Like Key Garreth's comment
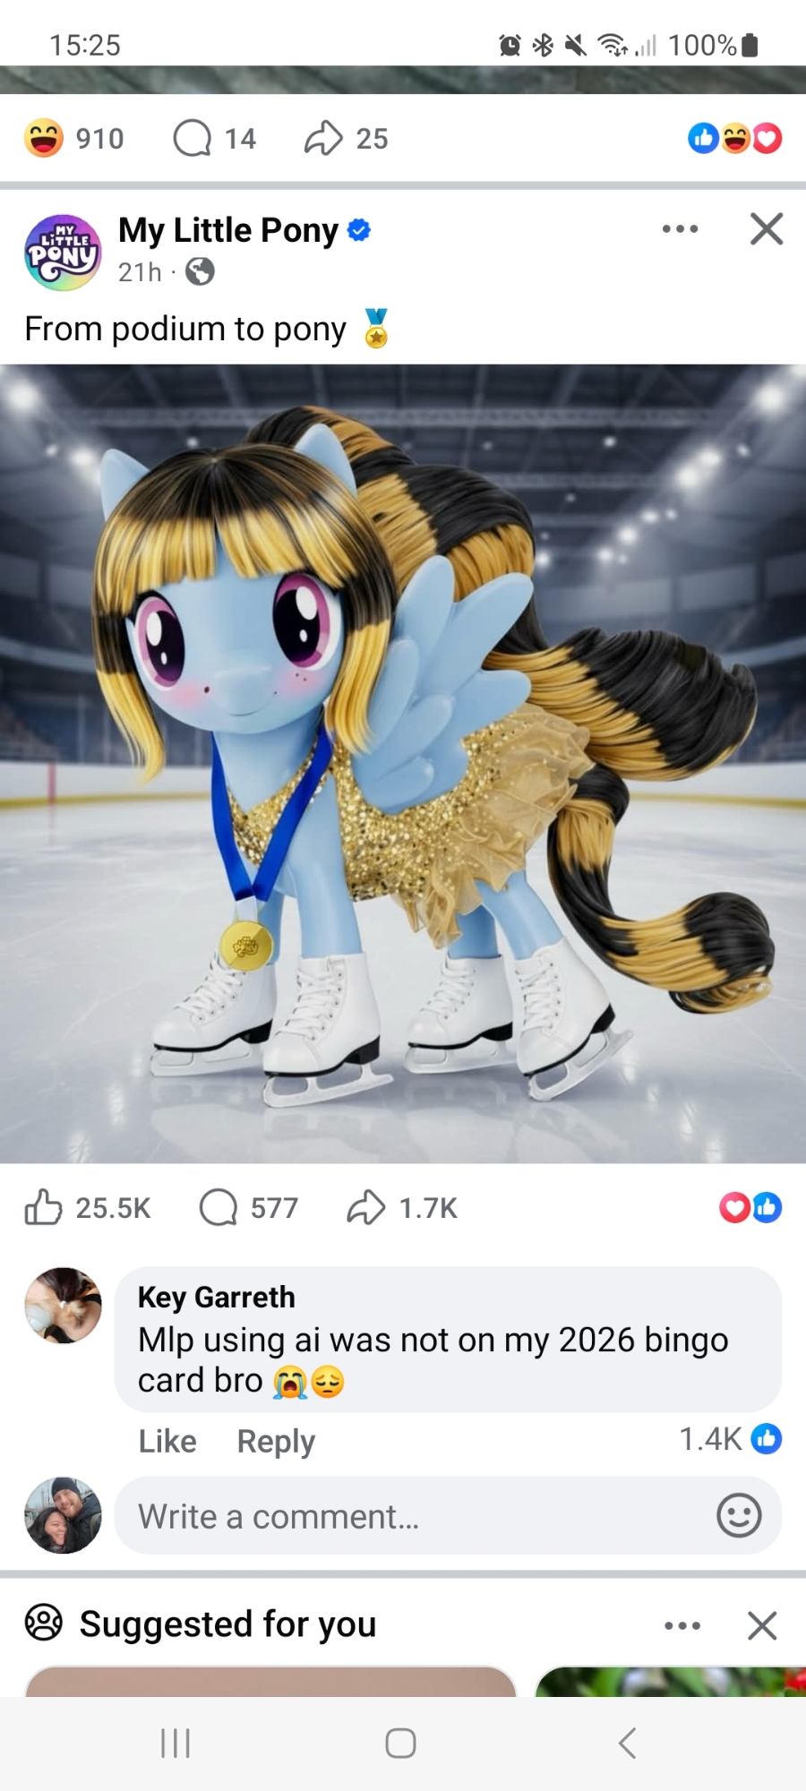Viewport: 806px width, 1791px height. click(167, 1441)
